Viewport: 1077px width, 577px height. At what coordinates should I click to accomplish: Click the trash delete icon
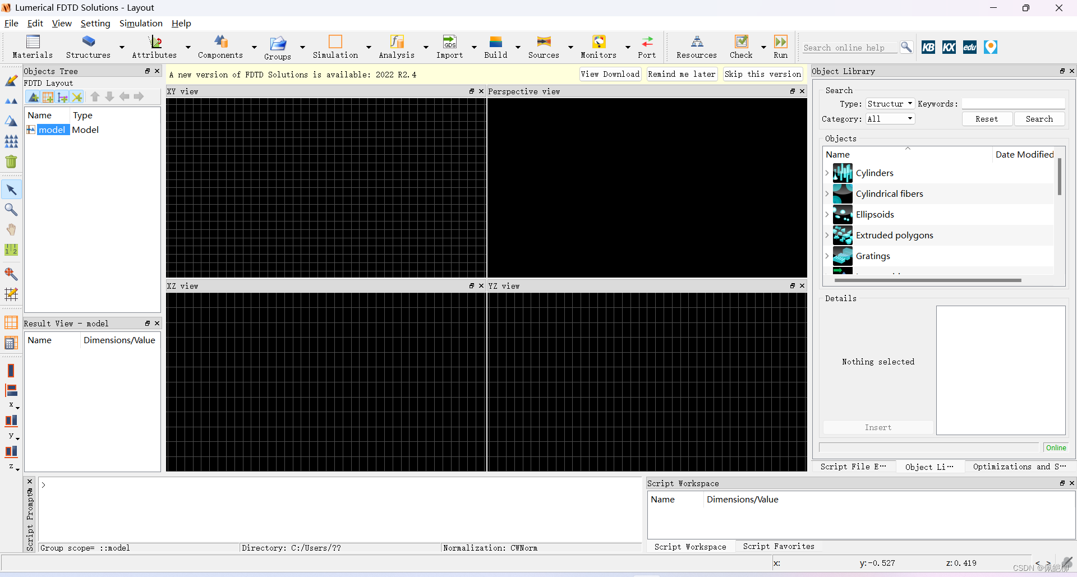11,161
